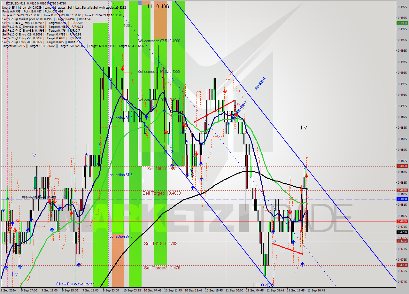
Task: Select 'Sell correction 61.8 | 0.4938' label
Action: coord(159,72)
